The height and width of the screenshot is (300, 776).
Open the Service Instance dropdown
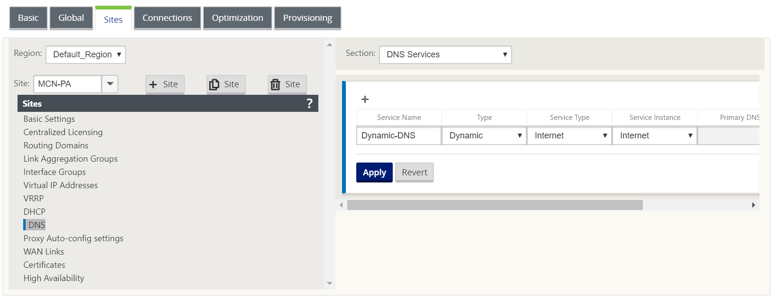(655, 136)
